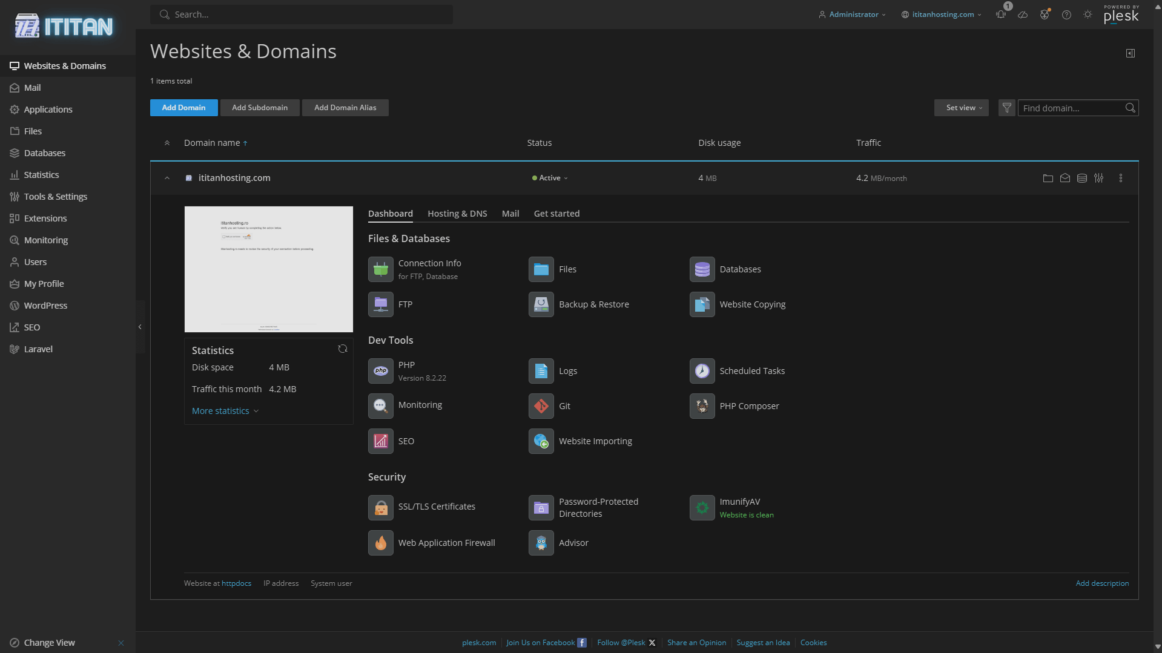Collapse the ititanhosting.com domain row
Screen dimensions: 1162x653
coord(167,178)
